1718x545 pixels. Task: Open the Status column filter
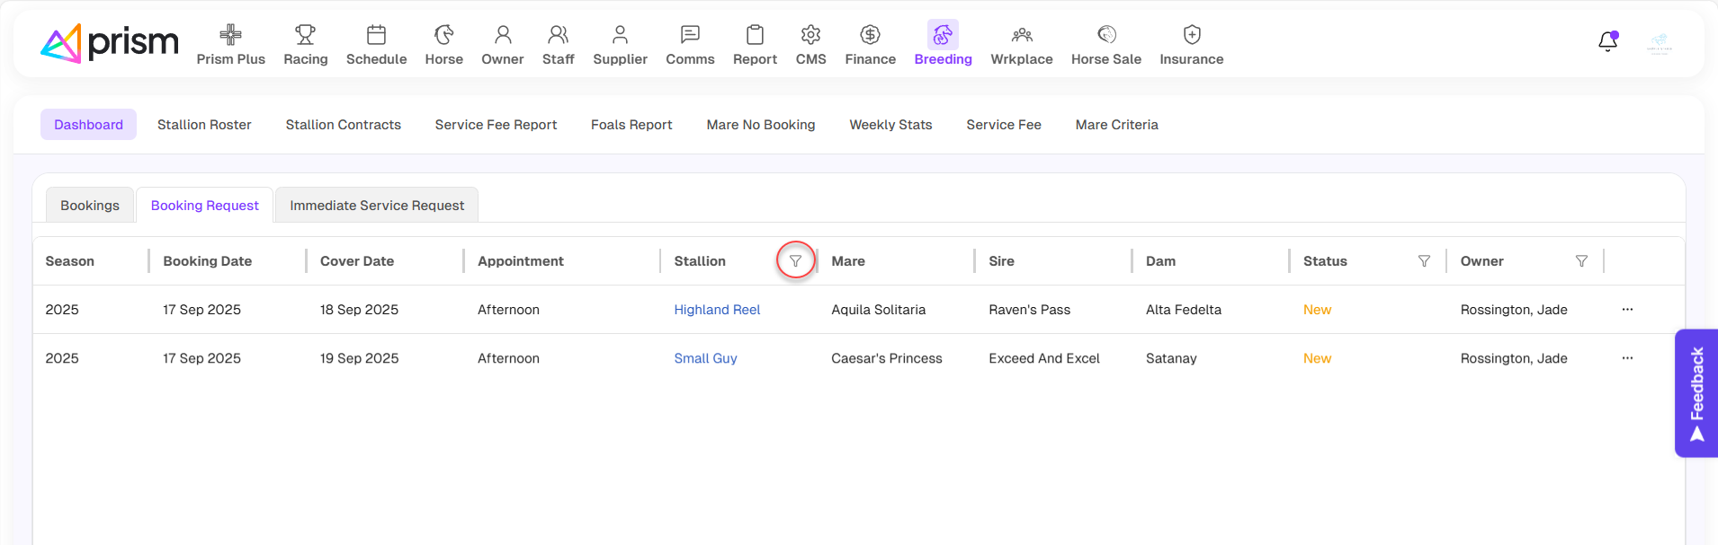[x=1424, y=261]
